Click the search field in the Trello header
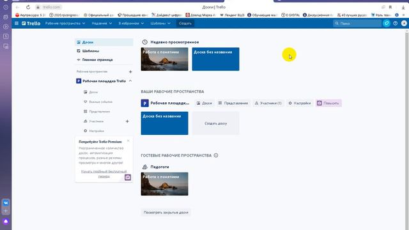The height and width of the screenshot is (230, 409). pyautogui.click(x=357, y=23)
